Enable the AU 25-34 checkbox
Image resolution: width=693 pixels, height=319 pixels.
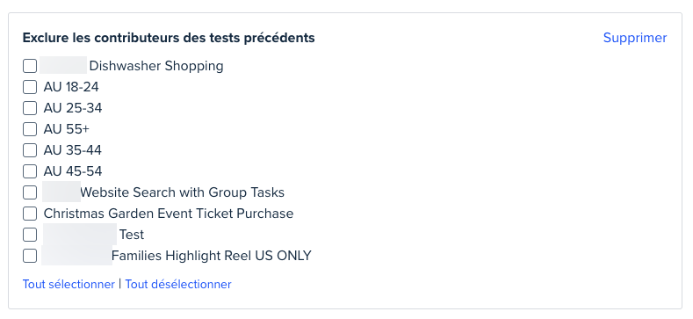pyautogui.click(x=30, y=108)
